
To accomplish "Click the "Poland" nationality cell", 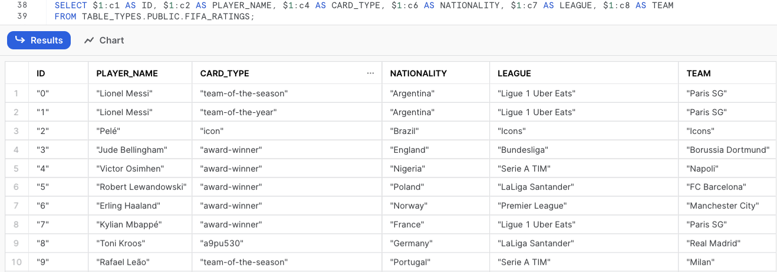I will [x=436, y=187].
